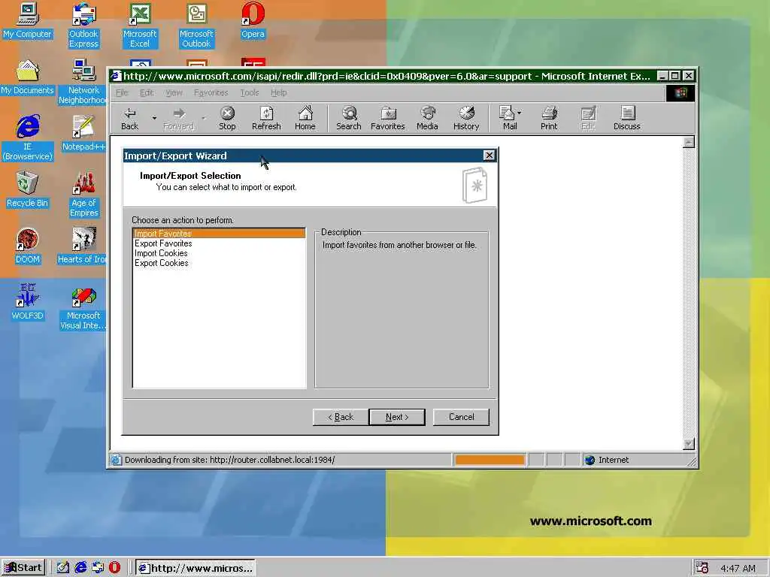This screenshot has width=770, height=577.
Task: Select the WOLF3D desktop shortcut
Action: [28, 303]
